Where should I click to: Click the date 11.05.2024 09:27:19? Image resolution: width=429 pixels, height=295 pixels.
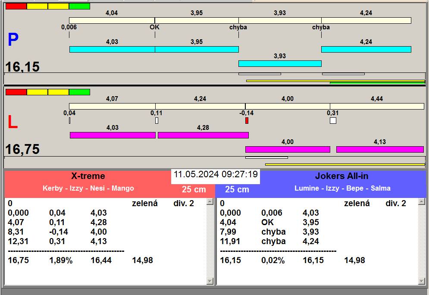(x=216, y=174)
